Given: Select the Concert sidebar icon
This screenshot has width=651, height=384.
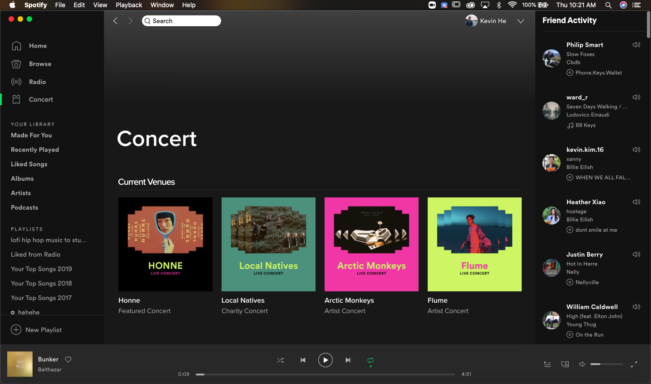Looking at the screenshot, I should point(16,99).
